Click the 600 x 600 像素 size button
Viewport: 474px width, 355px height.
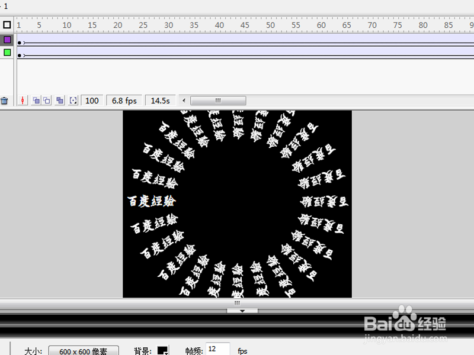point(84,351)
